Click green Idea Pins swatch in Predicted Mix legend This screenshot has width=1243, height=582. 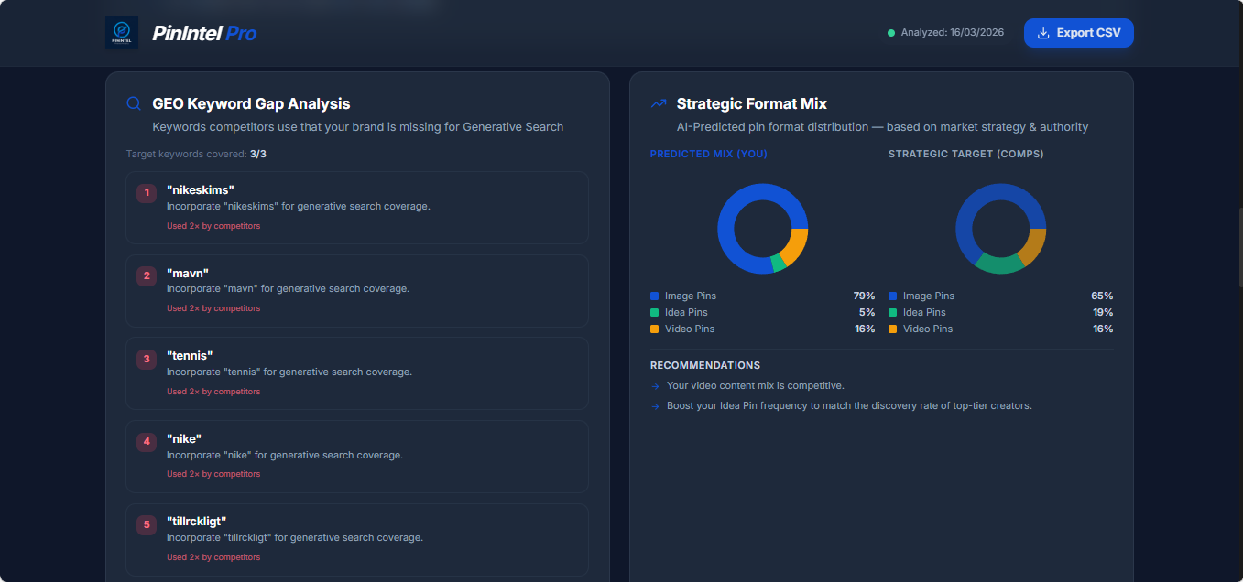654,313
